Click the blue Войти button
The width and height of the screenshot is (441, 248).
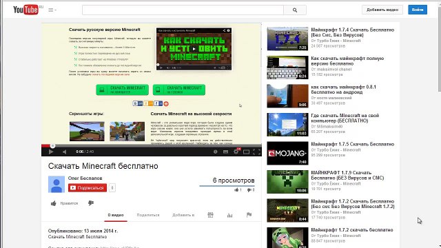pos(418,10)
